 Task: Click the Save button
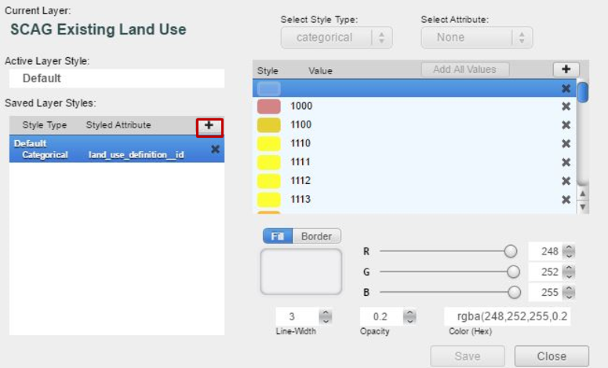(468, 356)
